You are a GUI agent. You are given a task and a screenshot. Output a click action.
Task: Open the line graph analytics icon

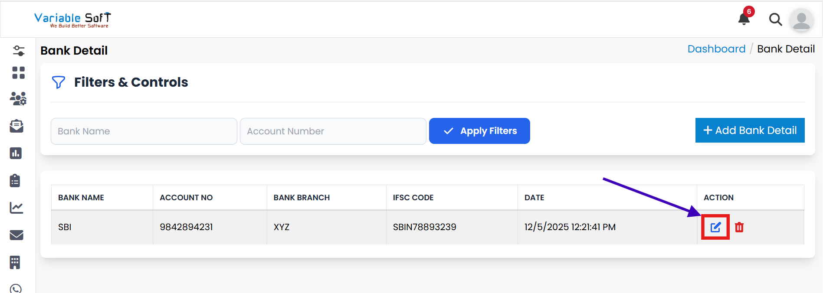point(16,208)
